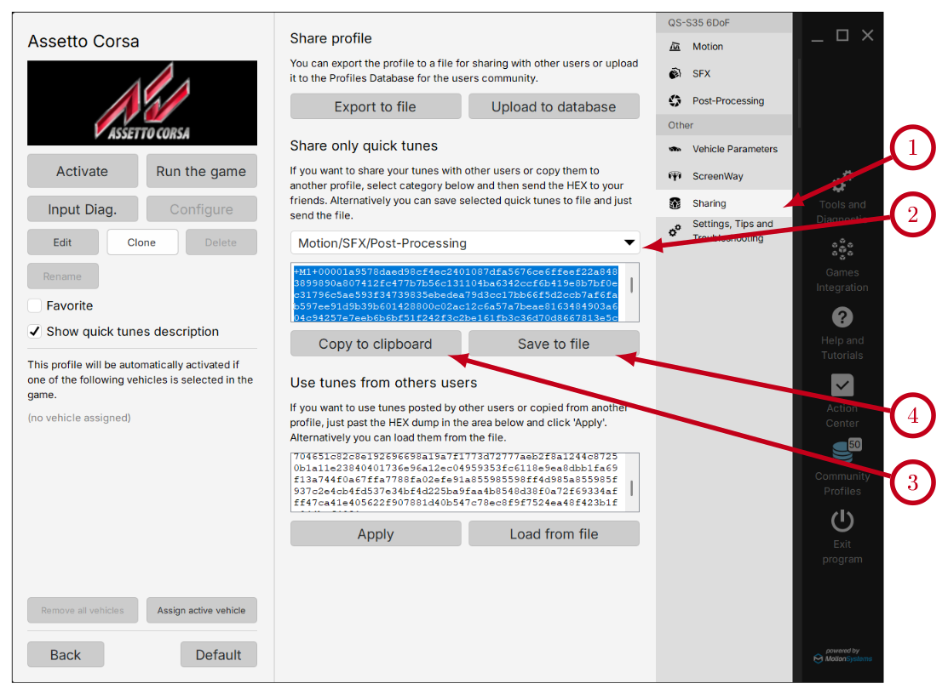The height and width of the screenshot is (695, 948).
Task: Click the Vehicle Parameters car icon
Action: pyautogui.click(x=675, y=149)
